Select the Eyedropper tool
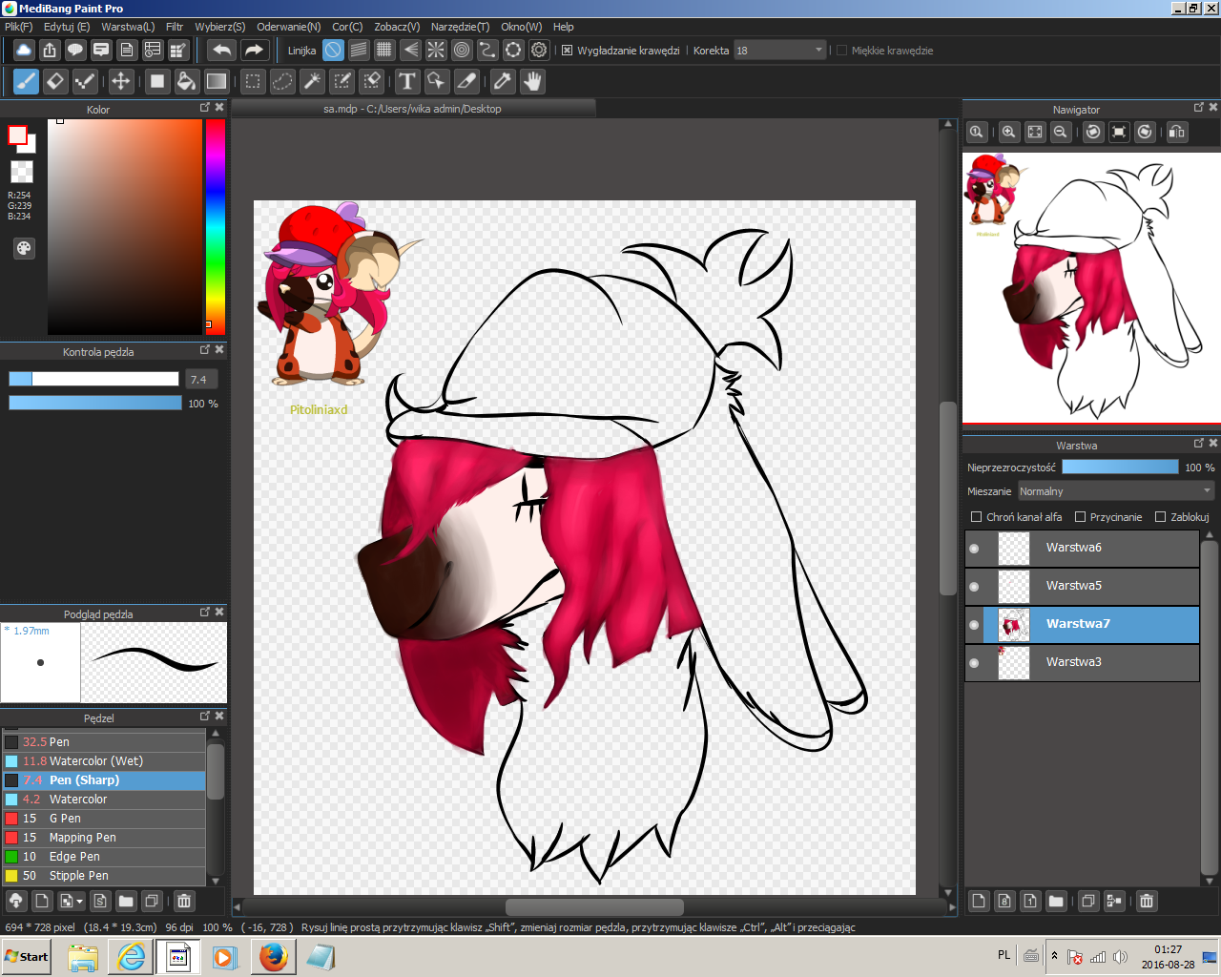Screen dimensions: 1221x977 (x=503, y=81)
